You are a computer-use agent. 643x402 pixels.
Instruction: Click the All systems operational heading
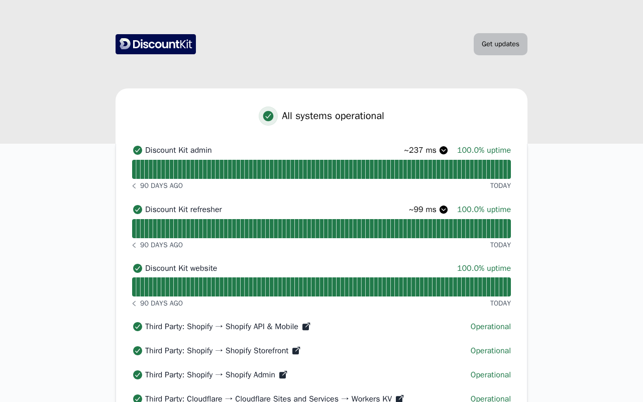[333, 116]
